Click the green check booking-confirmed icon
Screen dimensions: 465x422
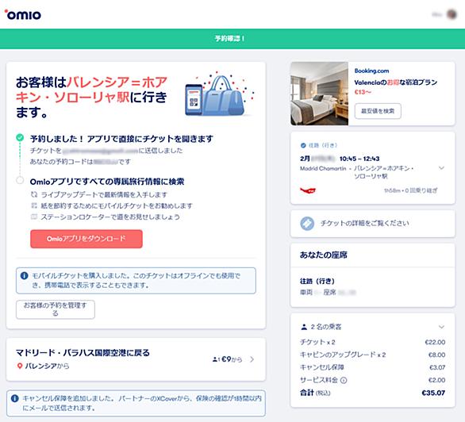coord(20,137)
